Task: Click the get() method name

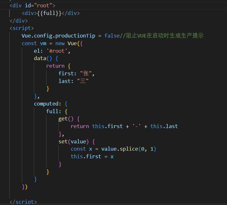Action: click(x=63, y=119)
